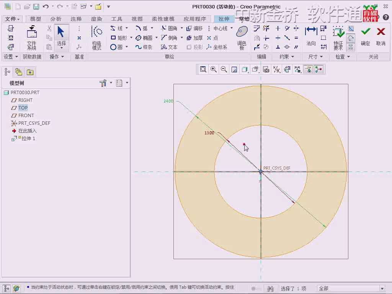Click the datum point icon in 基准 group
This screenshot has height=294, width=392.
[x=79, y=38]
